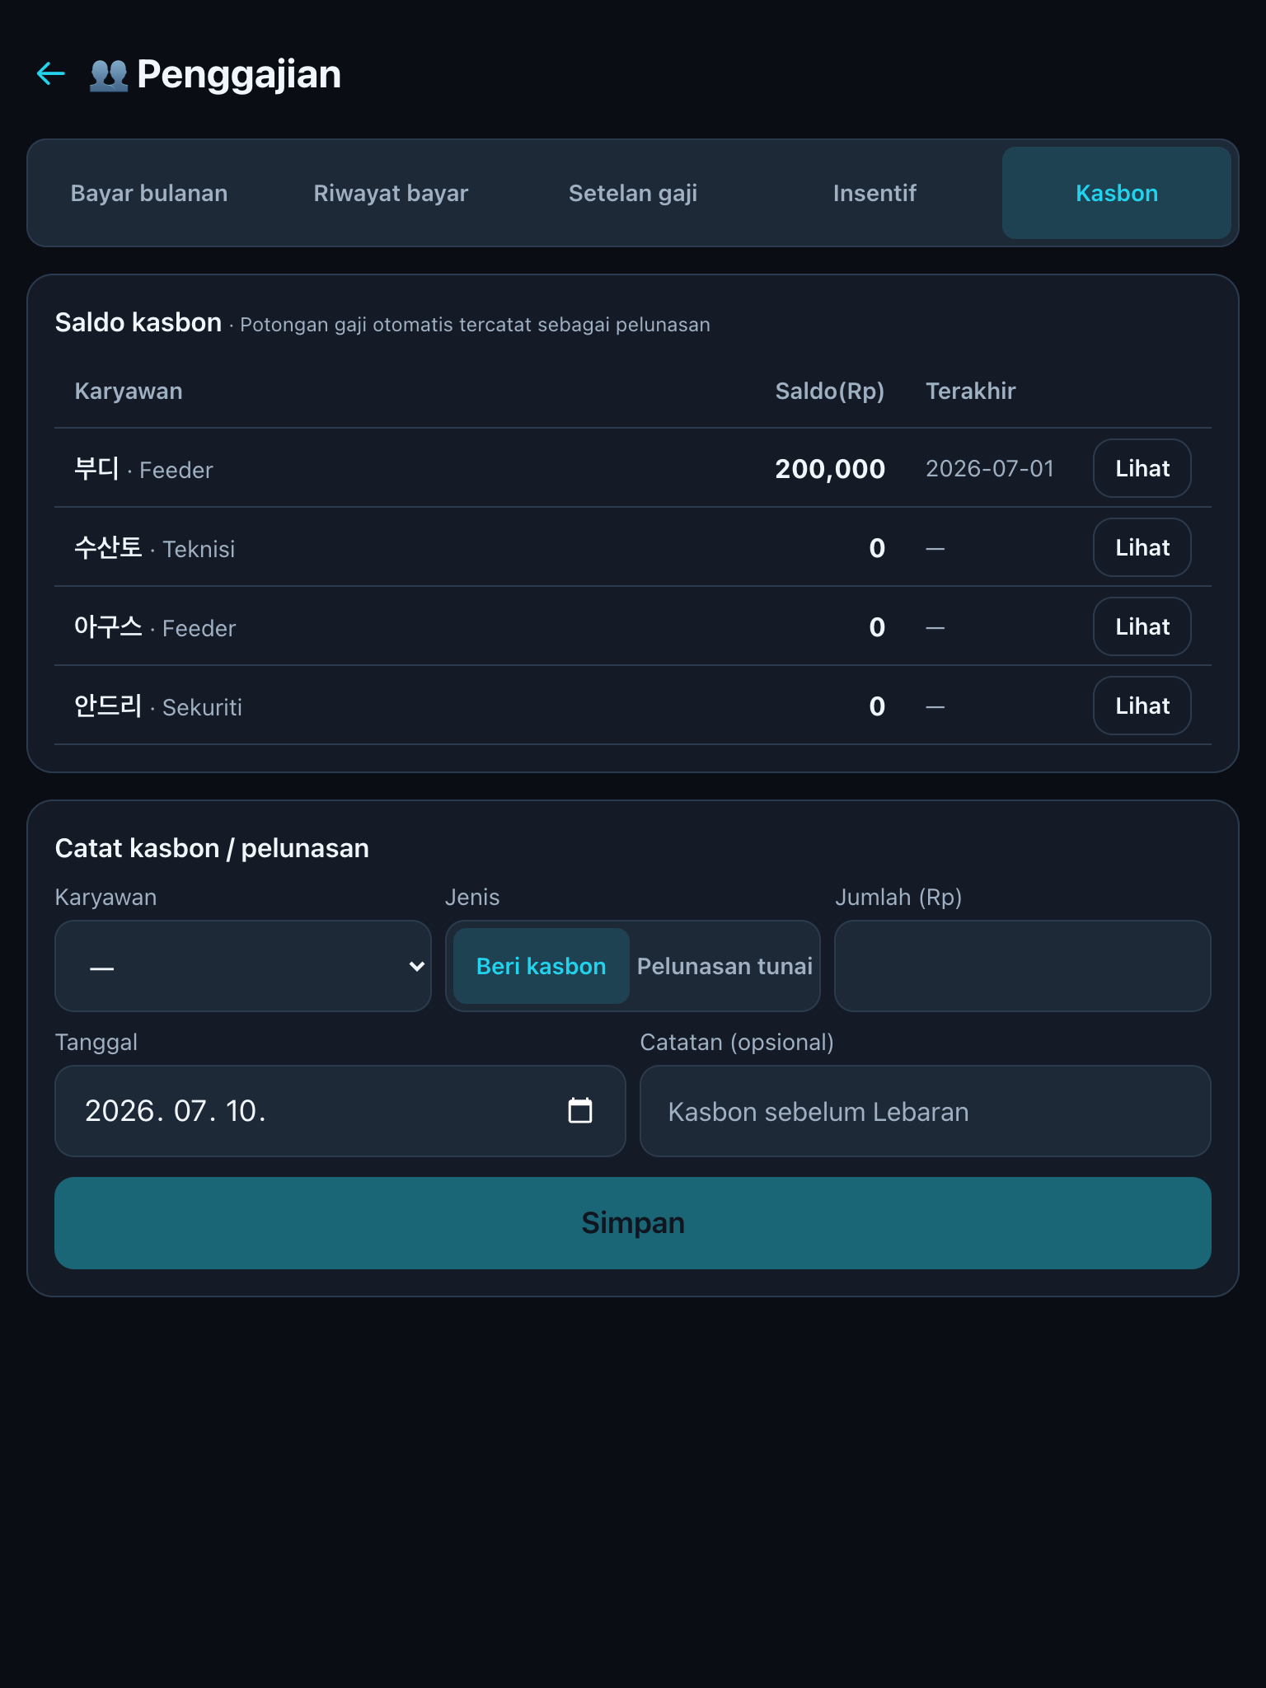Click the Tanggal date field
This screenshot has height=1688, width=1266.
[340, 1111]
